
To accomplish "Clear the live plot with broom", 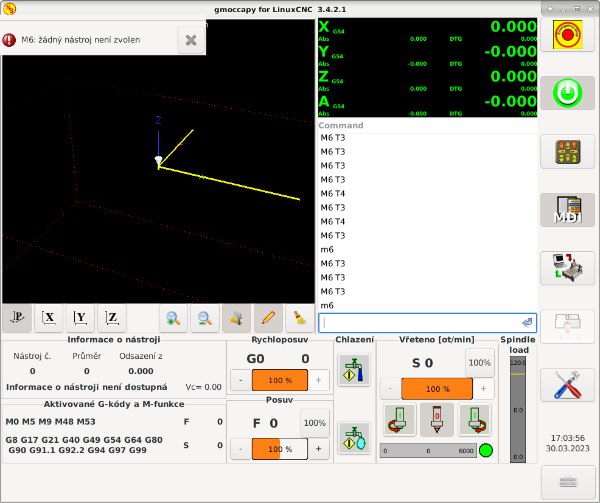I will click(299, 317).
